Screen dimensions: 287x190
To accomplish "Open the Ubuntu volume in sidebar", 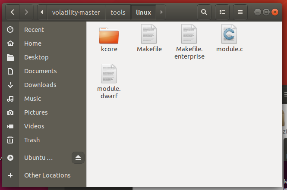I will pyautogui.click(x=38, y=158).
